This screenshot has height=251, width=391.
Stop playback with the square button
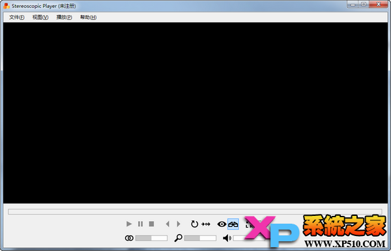coord(151,224)
